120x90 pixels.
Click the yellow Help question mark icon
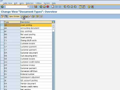click(x=89, y=7)
